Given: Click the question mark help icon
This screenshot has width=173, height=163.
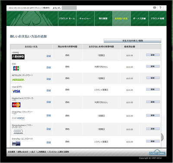Looking at the screenshot, I should click(160, 8).
